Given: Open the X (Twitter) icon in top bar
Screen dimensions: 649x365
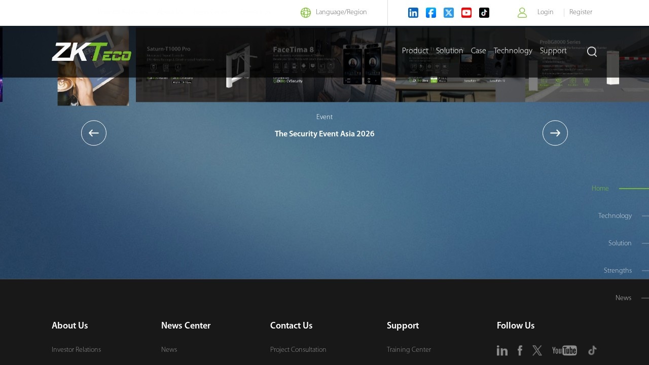Looking at the screenshot, I should [x=449, y=13].
